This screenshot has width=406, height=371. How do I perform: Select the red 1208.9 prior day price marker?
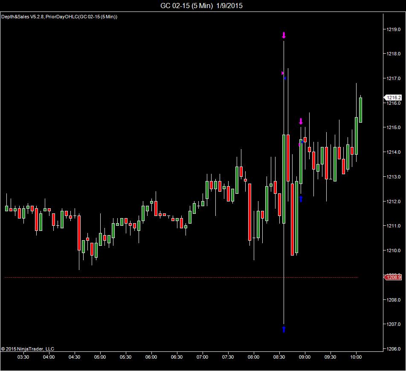pos(392,277)
